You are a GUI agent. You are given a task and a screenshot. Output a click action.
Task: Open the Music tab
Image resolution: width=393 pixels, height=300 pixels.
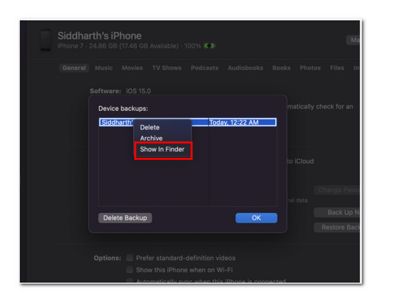pos(103,68)
